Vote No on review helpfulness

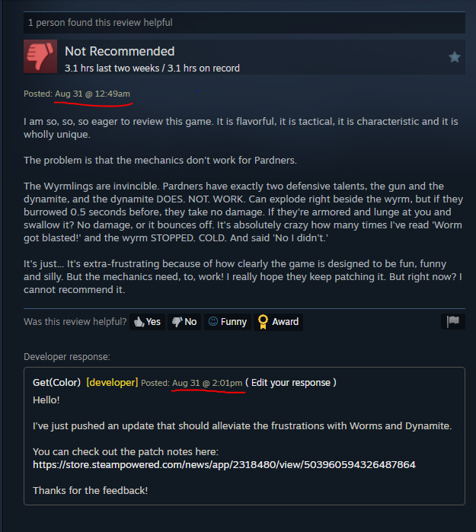coord(184,322)
